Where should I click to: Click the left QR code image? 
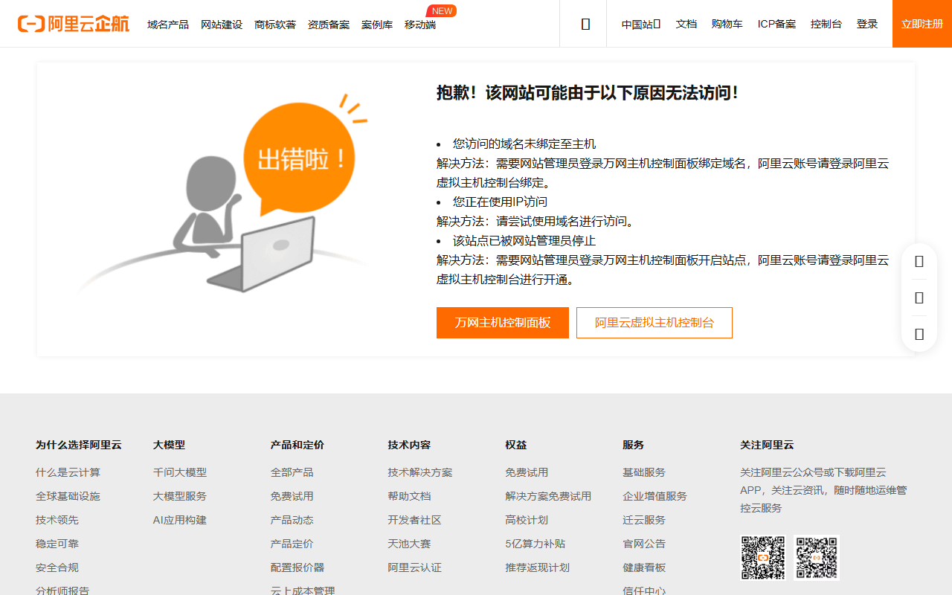tap(763, 557)
